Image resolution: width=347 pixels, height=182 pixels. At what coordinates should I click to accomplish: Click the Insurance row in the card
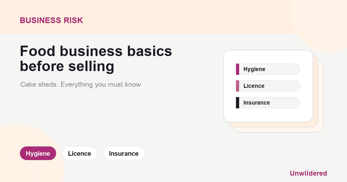click(x=268, y=103)
